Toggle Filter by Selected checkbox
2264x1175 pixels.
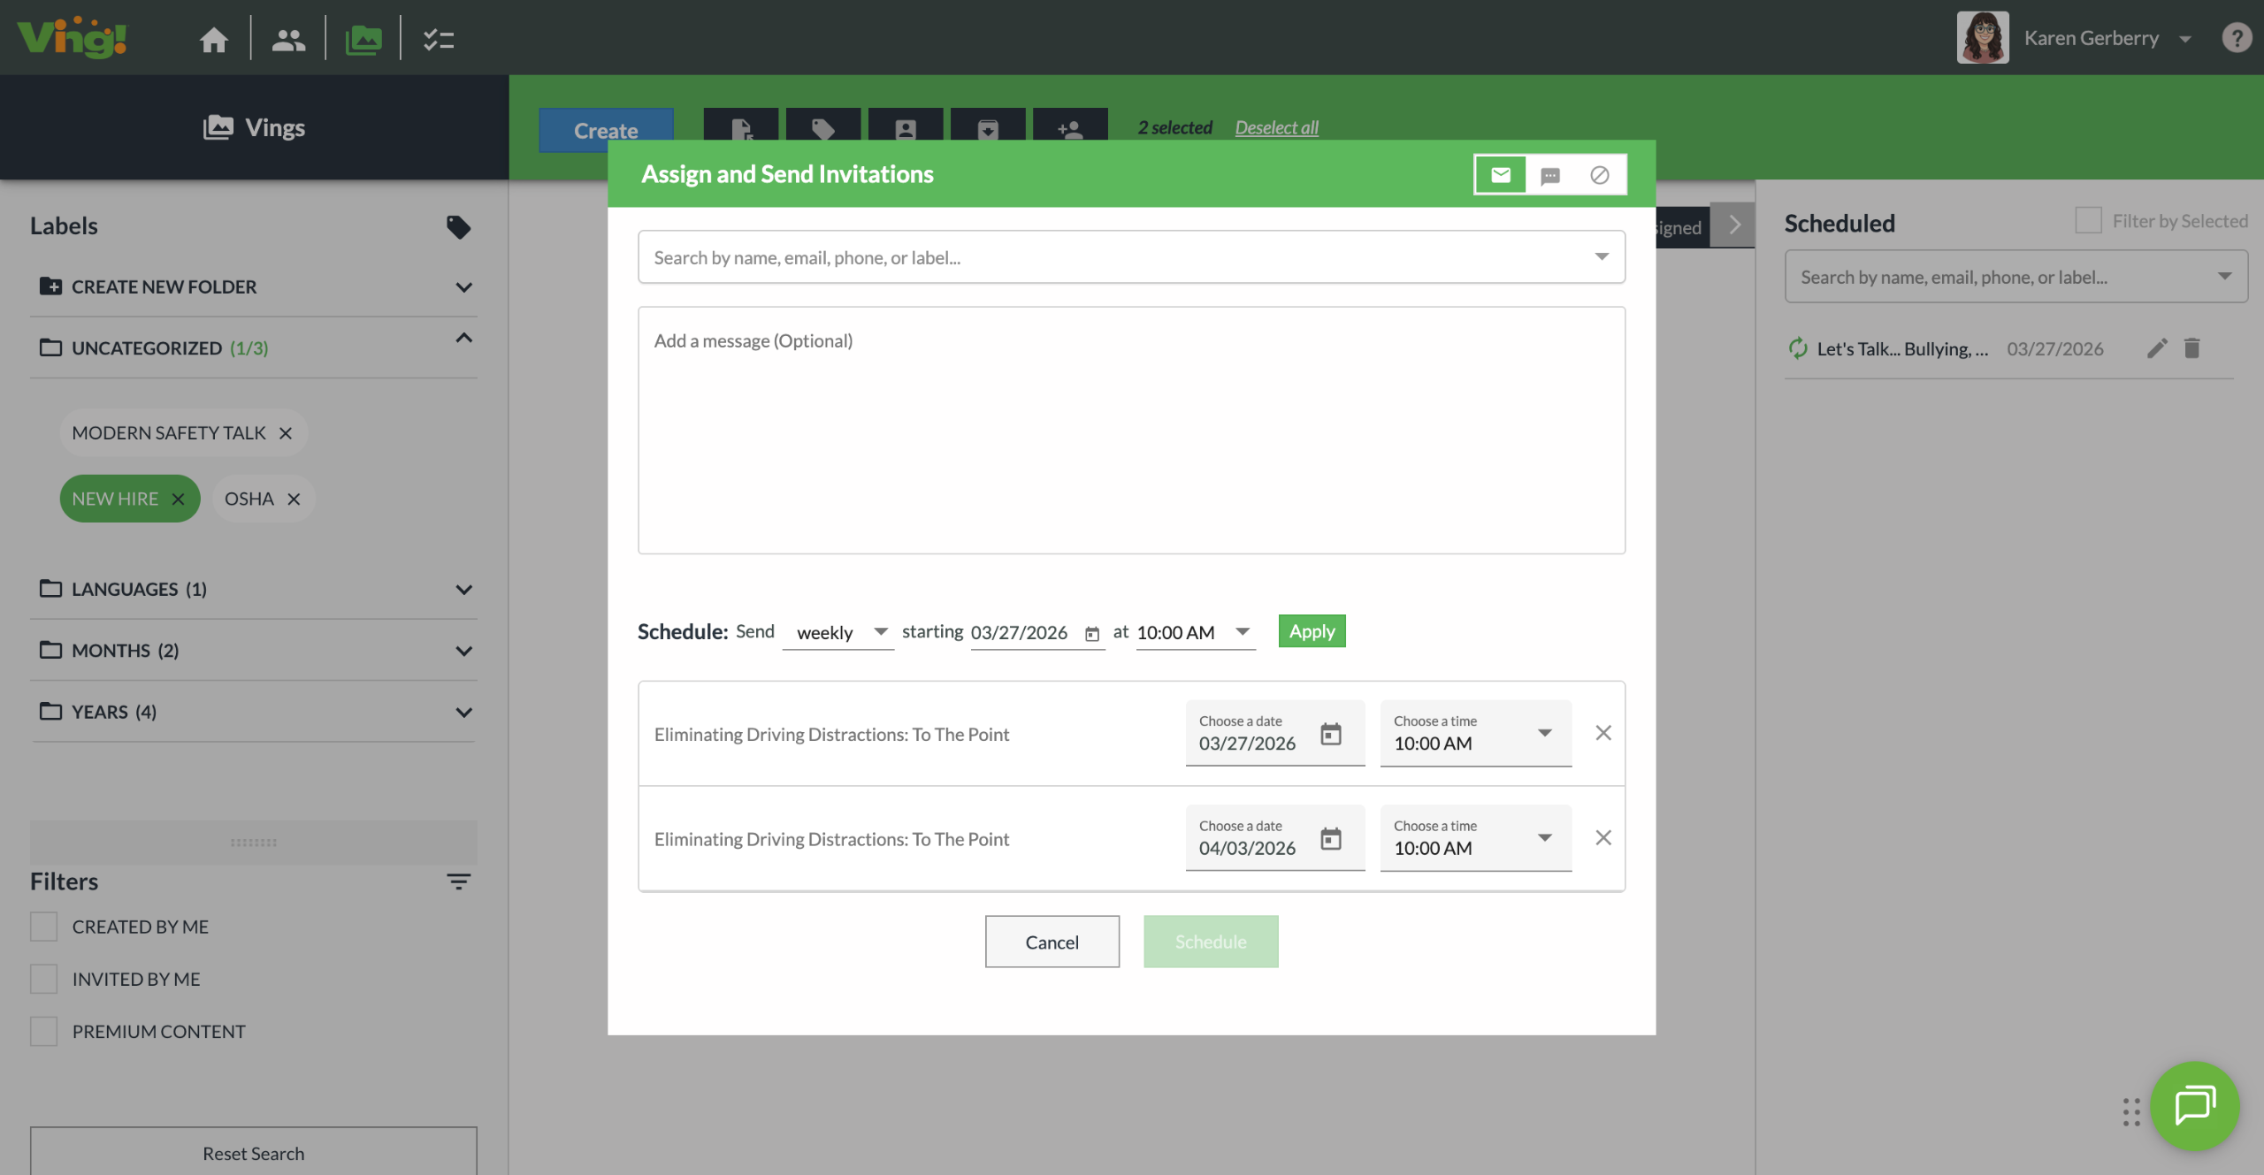click(x=2088, y=221)
